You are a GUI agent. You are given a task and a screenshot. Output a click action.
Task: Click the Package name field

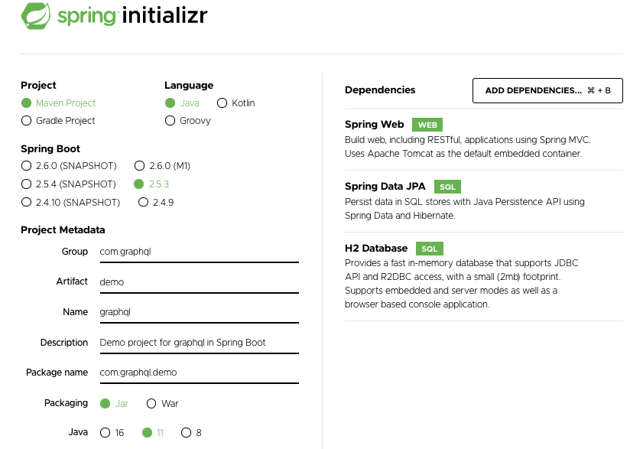(x=198, y=373)
